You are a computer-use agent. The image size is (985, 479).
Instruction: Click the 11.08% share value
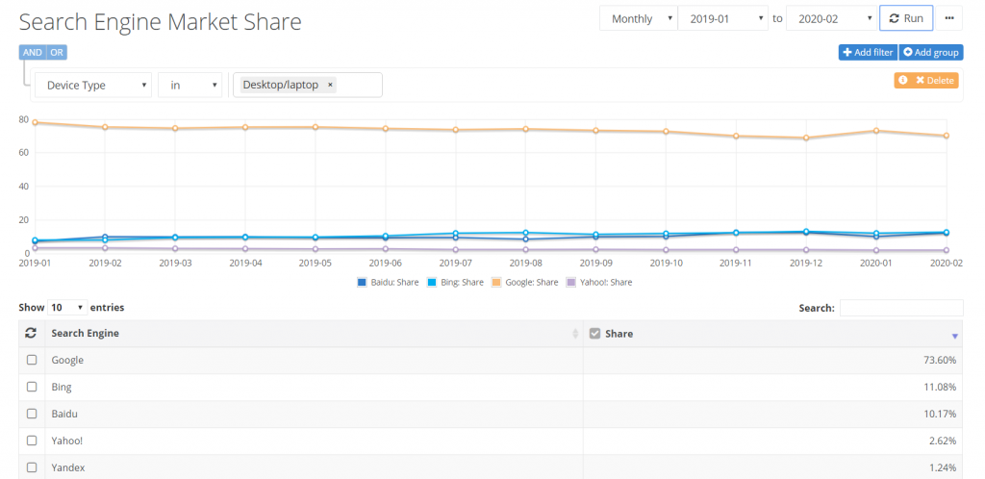pos(939,388)
